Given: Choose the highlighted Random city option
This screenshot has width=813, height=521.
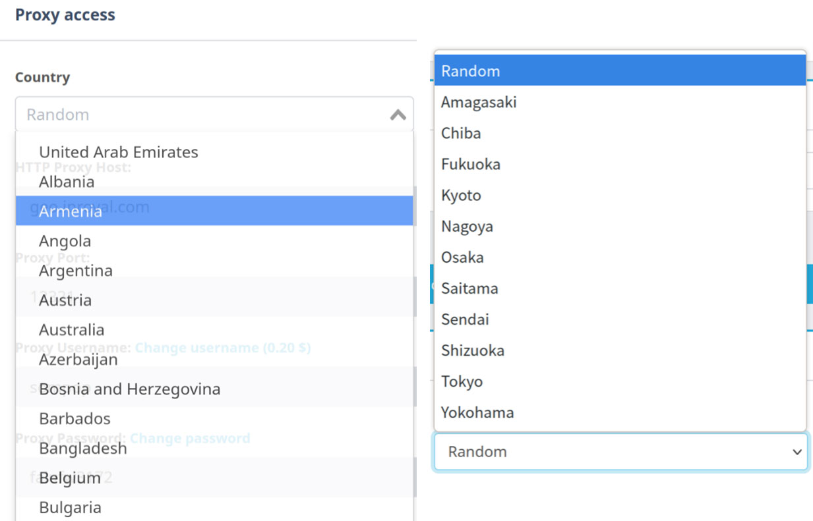Looking at the screenshot, I should point(471,71).
